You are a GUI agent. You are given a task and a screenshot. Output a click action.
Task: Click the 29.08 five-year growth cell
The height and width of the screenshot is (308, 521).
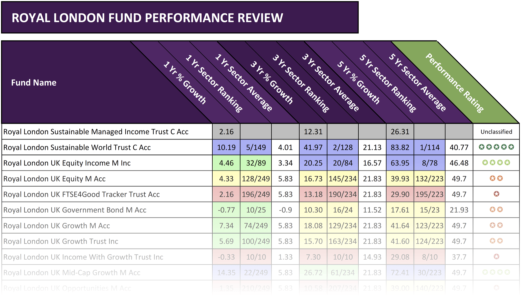point(400,257)
